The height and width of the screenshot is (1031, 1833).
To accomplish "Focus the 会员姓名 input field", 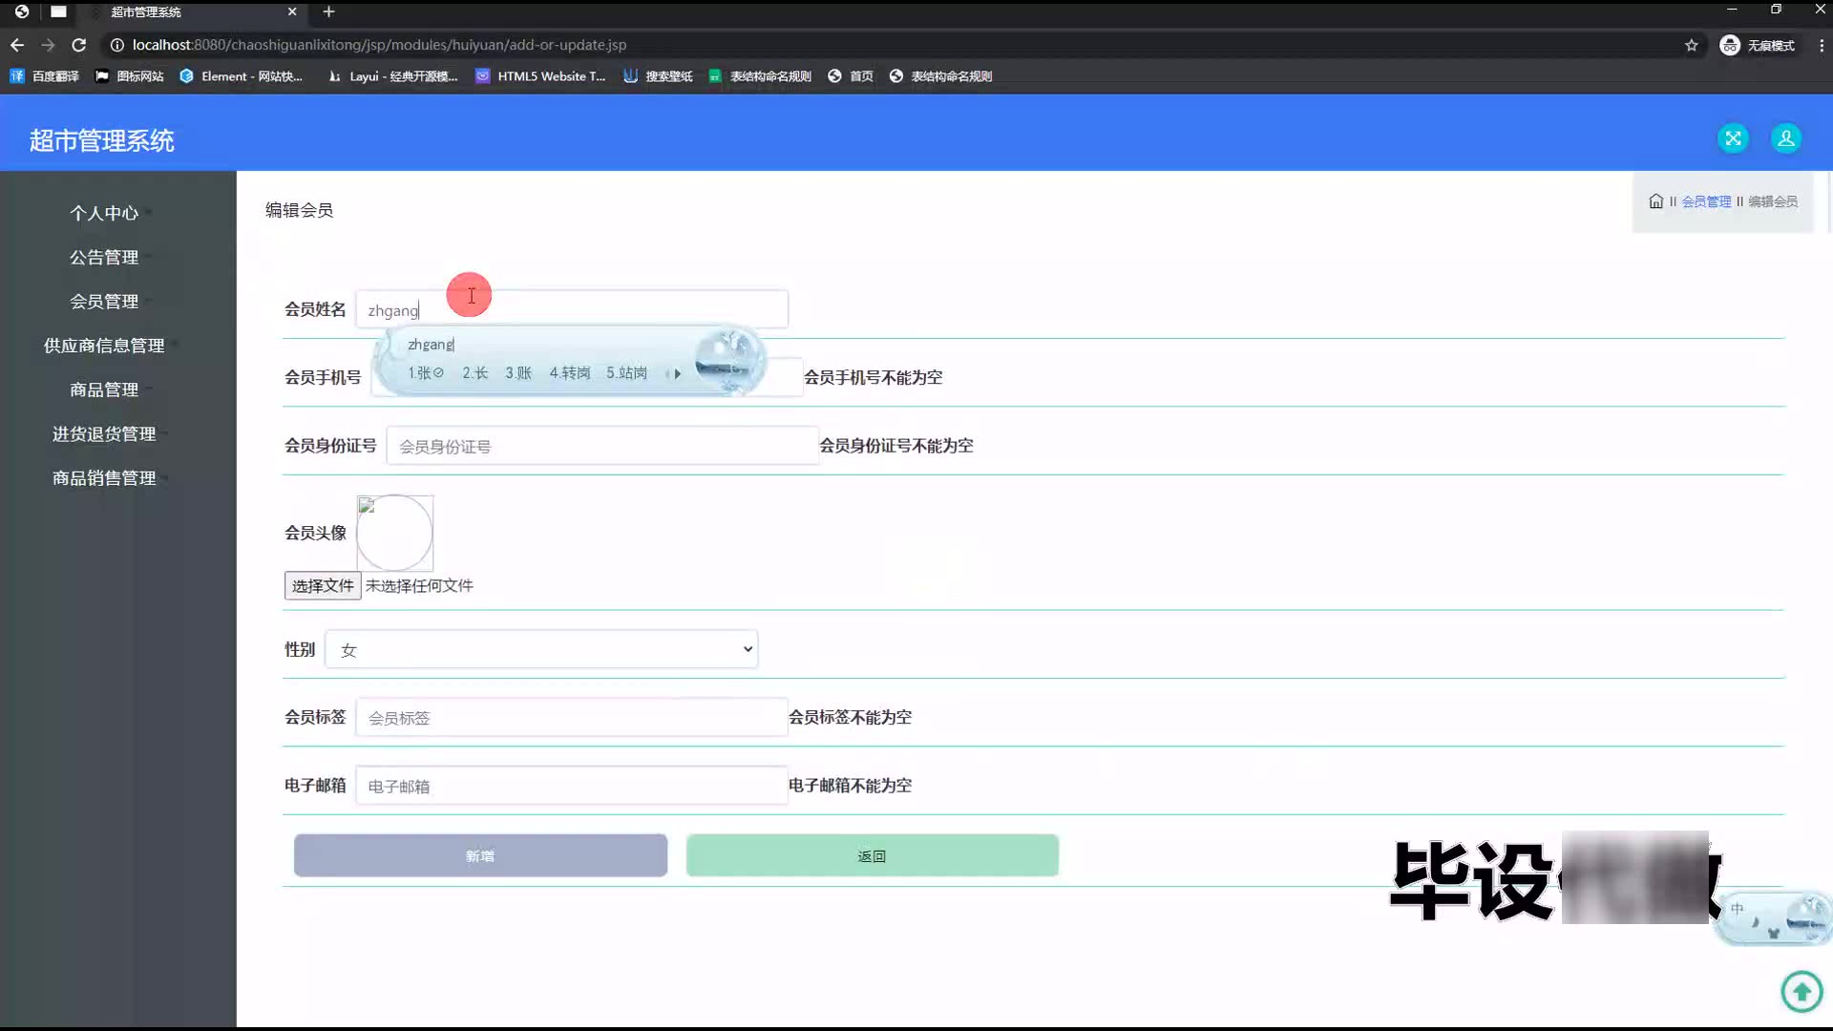I will (x=572, y=309).
